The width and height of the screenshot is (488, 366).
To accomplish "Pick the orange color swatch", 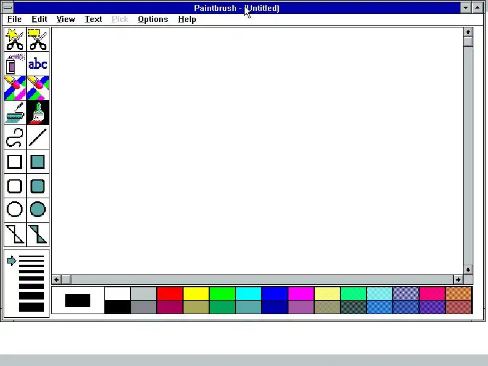I will tap(459, 293).
